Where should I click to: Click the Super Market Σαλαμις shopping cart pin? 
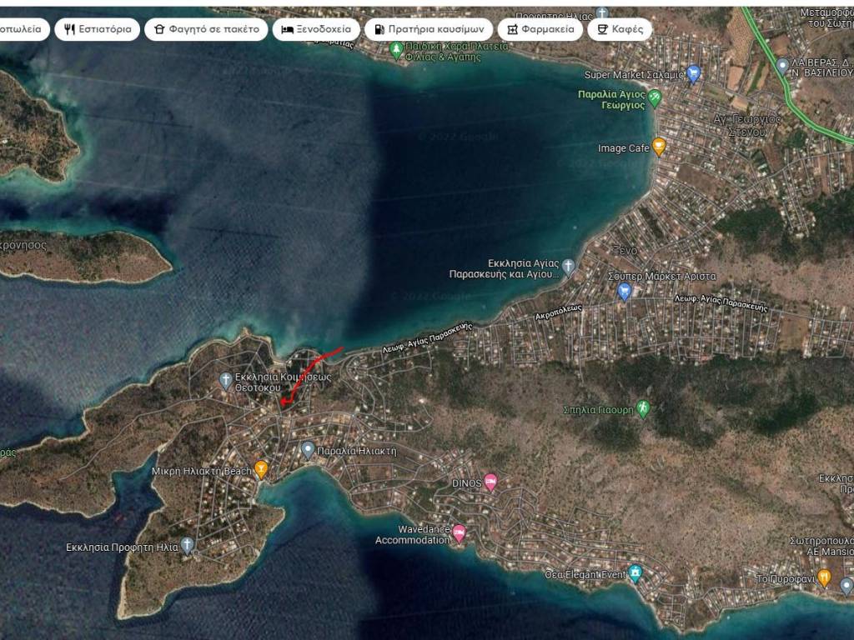pos(693,74)
